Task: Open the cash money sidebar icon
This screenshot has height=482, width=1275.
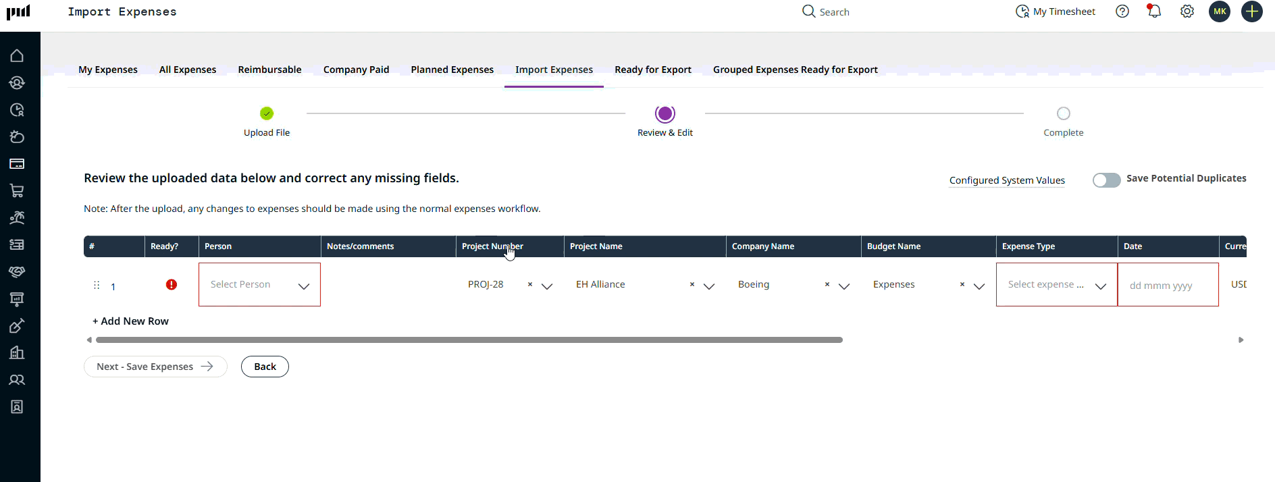Action: coord(17,245)
